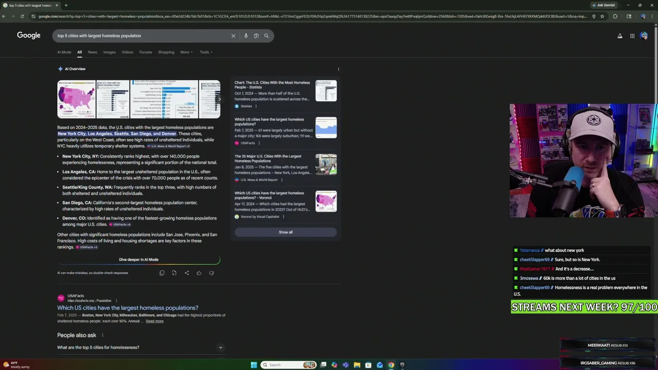This screenshot has width=658, height=370.
Task: Click Dive deeper in AI Mode
Action: (x=139, y=260)
